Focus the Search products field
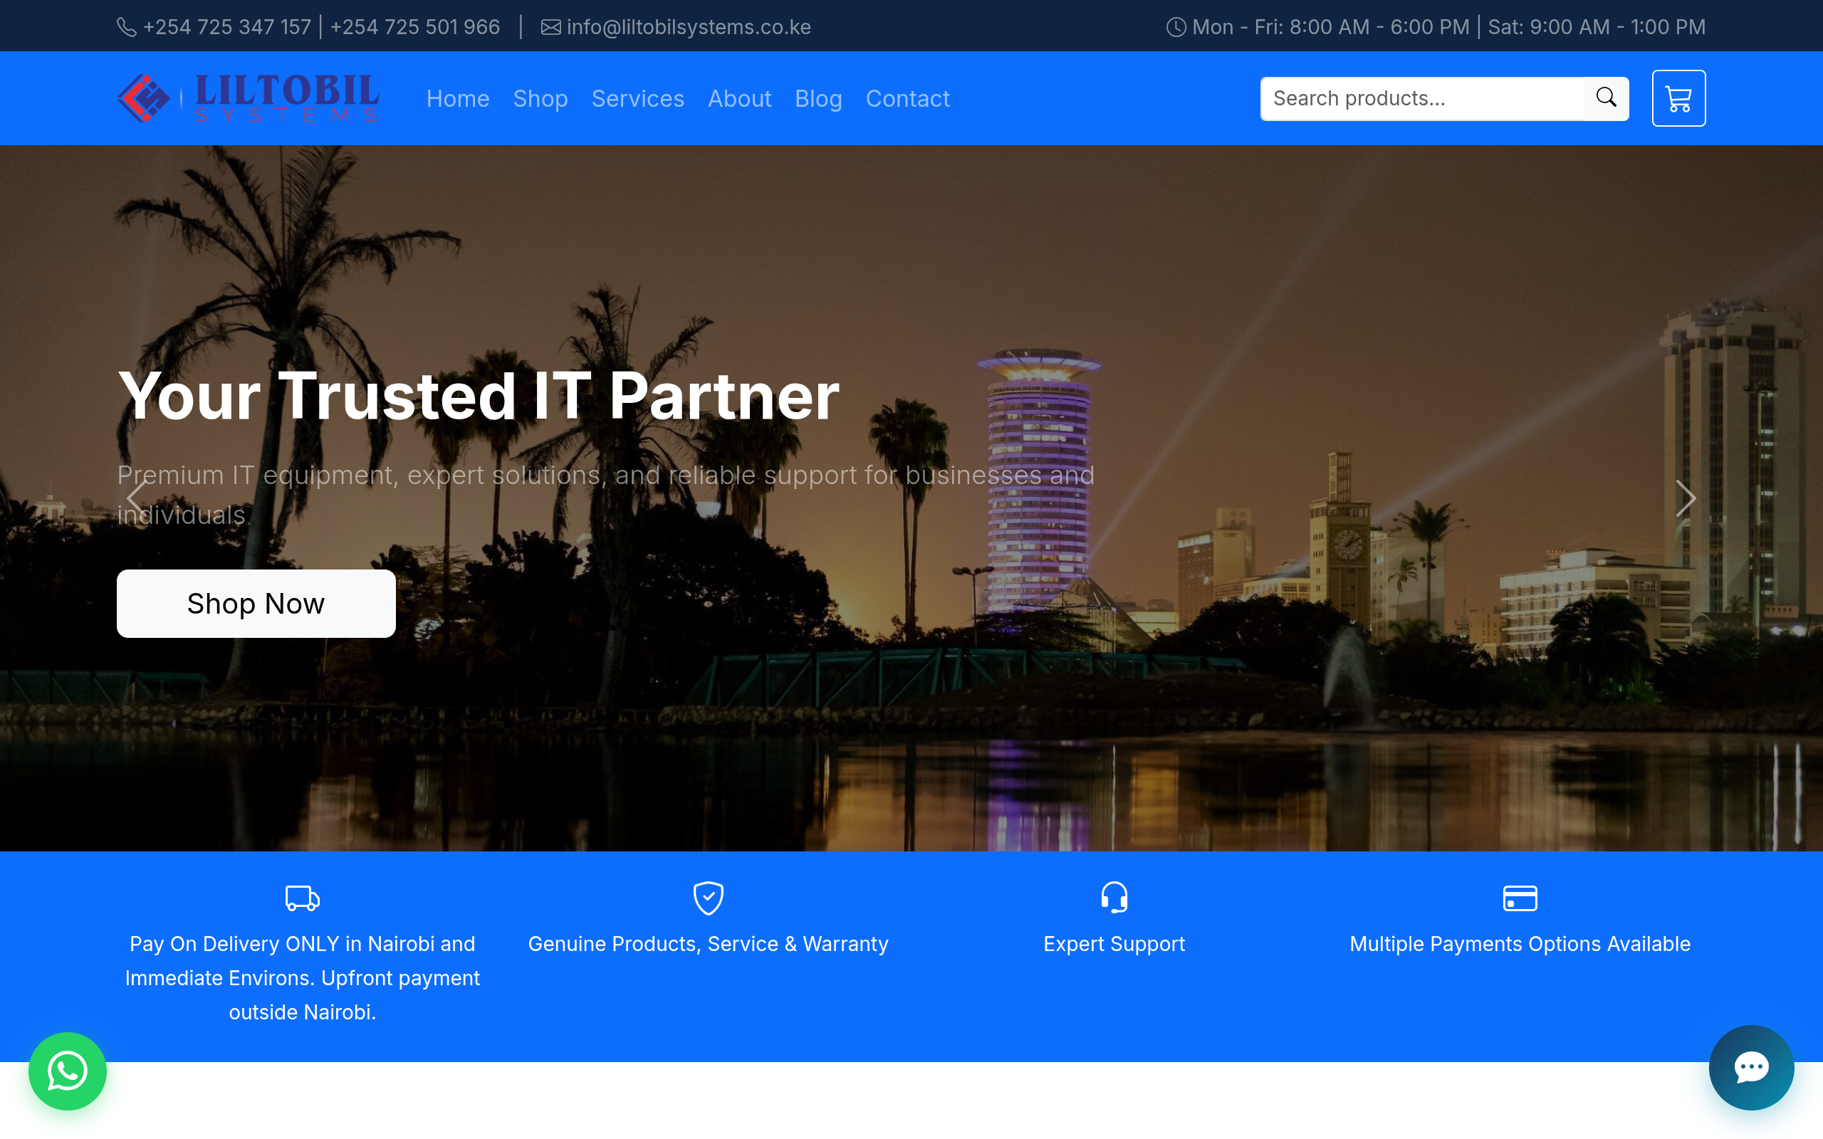1823x1139 pixels. (1421, 98)
